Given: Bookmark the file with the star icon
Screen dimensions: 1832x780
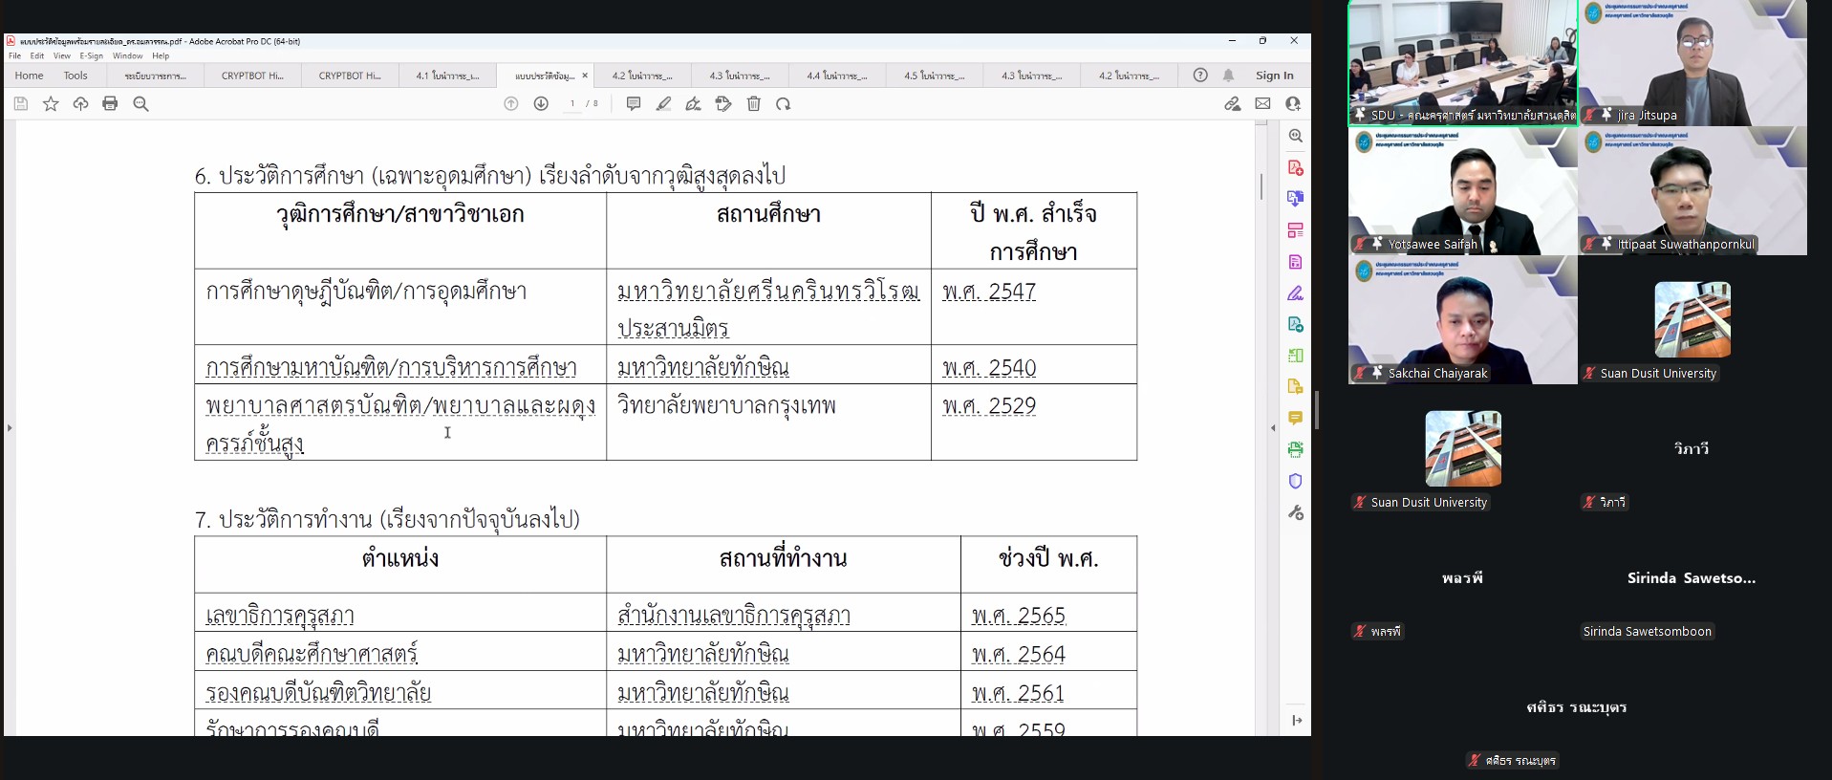Looking at the screenshot, I should pos(51,103).
